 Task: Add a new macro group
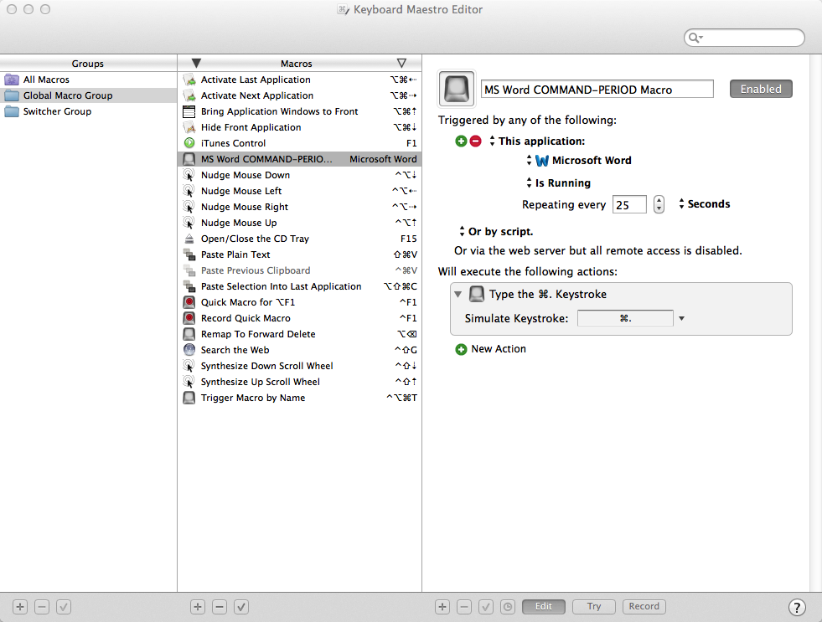[20, 607]
